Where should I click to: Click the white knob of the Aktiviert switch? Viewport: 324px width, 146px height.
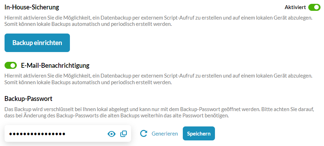[x=317, y=7]
